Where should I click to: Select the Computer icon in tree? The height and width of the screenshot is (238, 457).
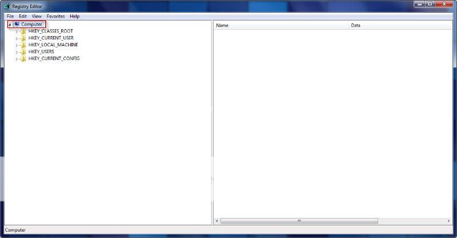point(17,24)
